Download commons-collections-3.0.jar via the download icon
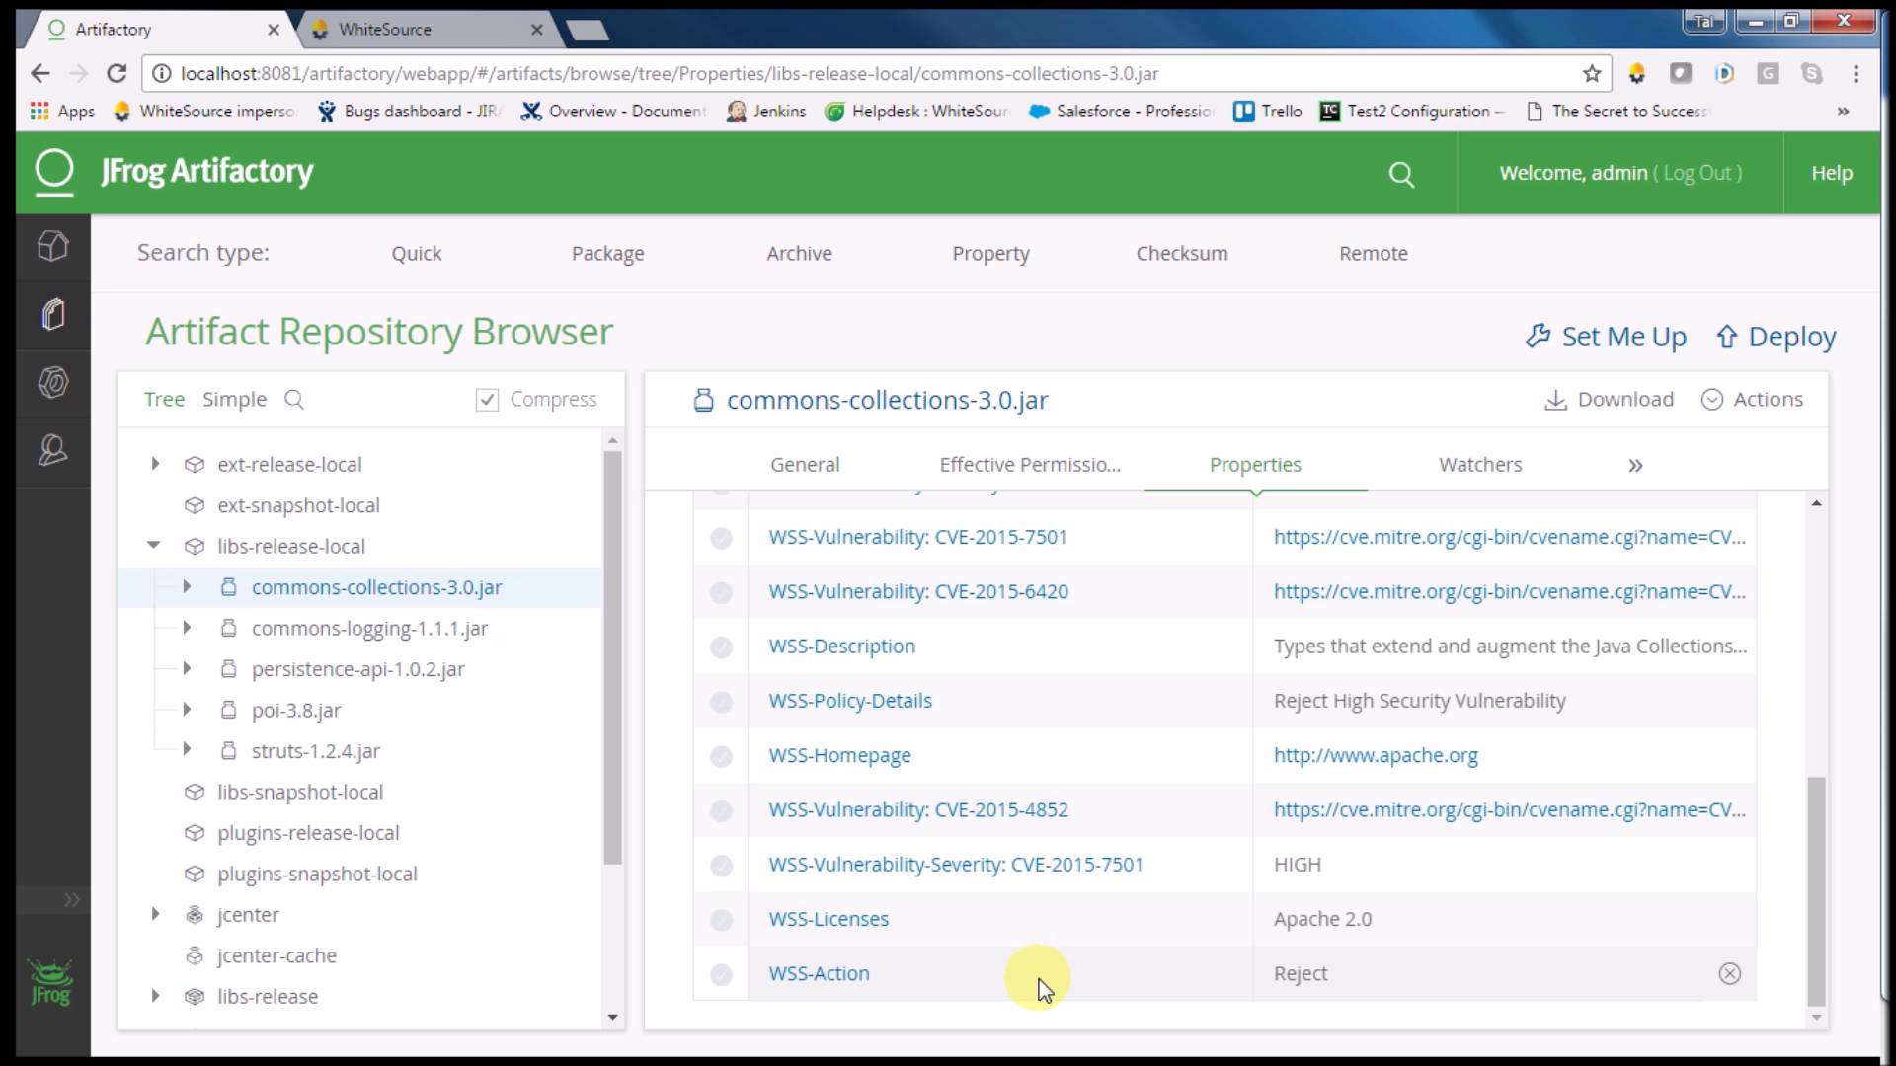This screenshot has width=1896, height=1066. [x=1558, y=400]
